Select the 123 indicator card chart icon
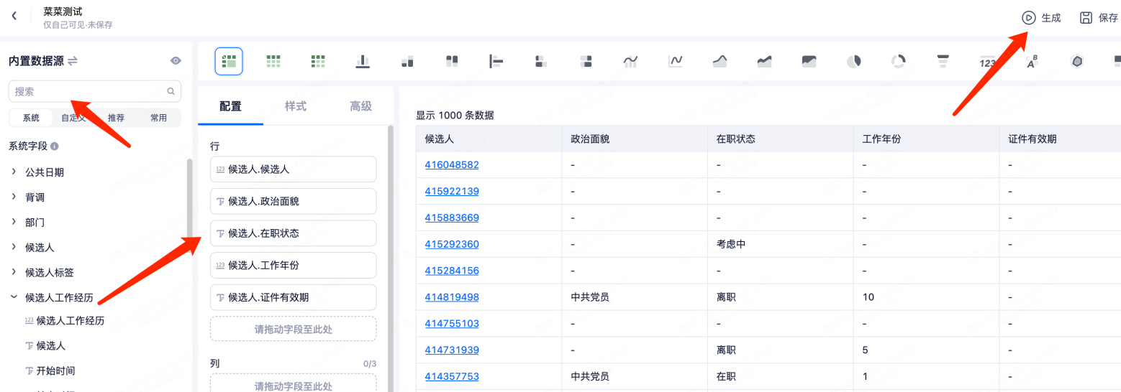This screenshot has height=392, width=1121. [x=987, y=62]
